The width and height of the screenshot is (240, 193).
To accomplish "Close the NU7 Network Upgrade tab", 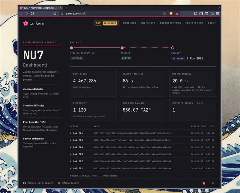I will (x=60, y=8).
